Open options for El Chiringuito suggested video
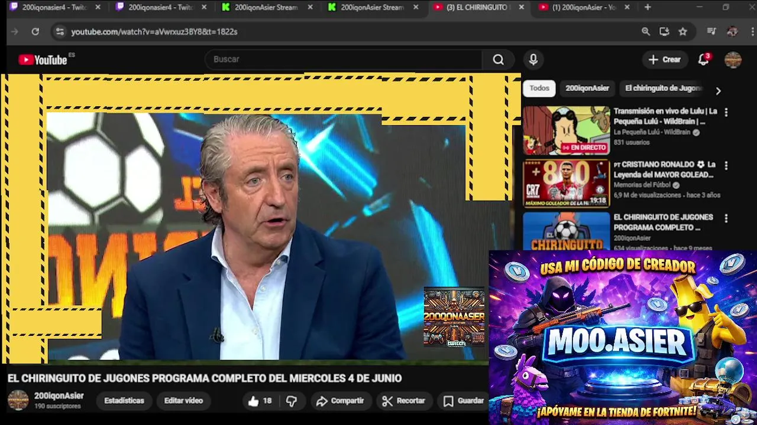The height and width of the screenshot is (425, 757). (x=726, y=218)
